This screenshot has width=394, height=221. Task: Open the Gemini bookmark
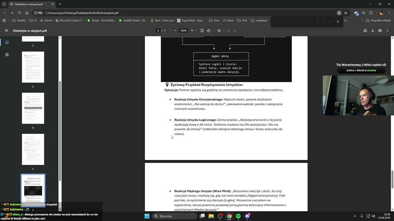(x=46, y=21)
